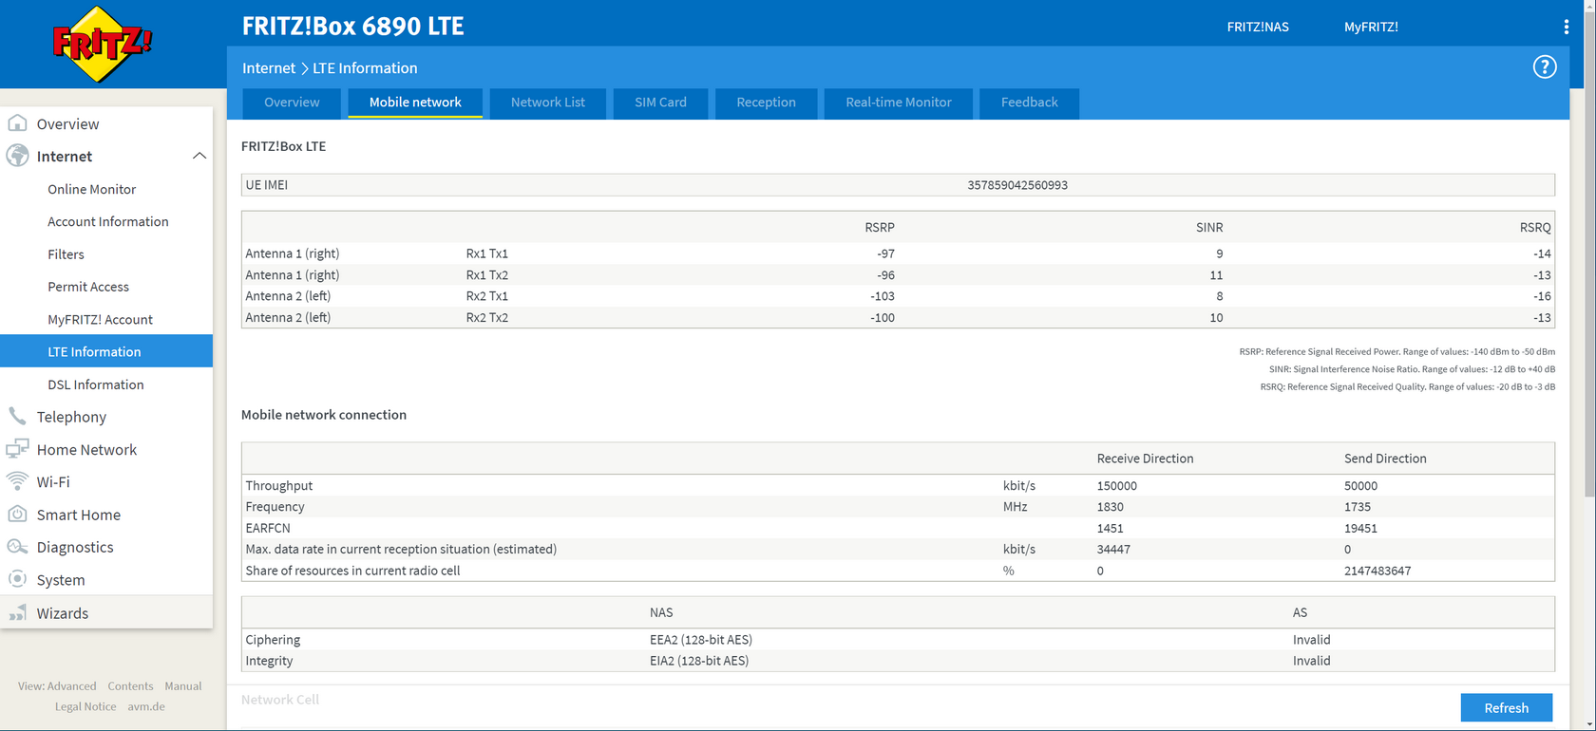
Task: Click the Overview house icon in sidebar
Action: point(17,123)
